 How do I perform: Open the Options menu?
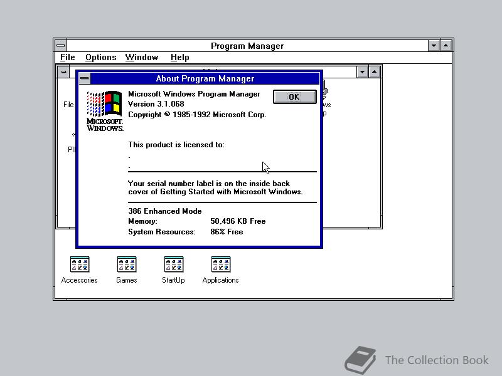click(x=100, y=58)
